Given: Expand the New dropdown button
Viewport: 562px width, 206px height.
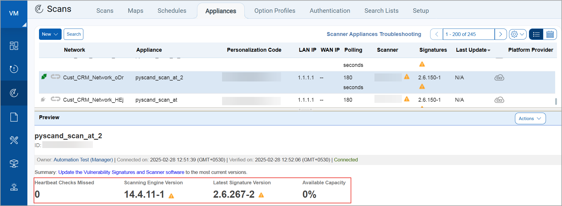Looking at the screenshot, I should click(x=50, y=34).
